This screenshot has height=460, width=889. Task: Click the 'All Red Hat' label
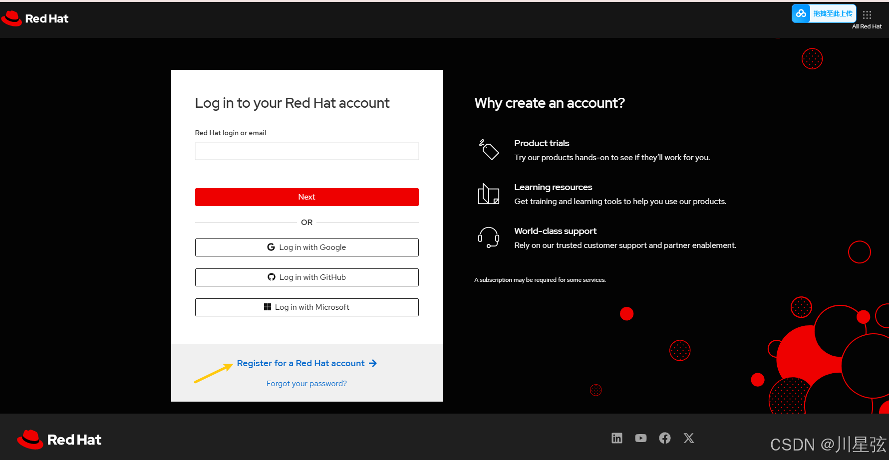867,26
